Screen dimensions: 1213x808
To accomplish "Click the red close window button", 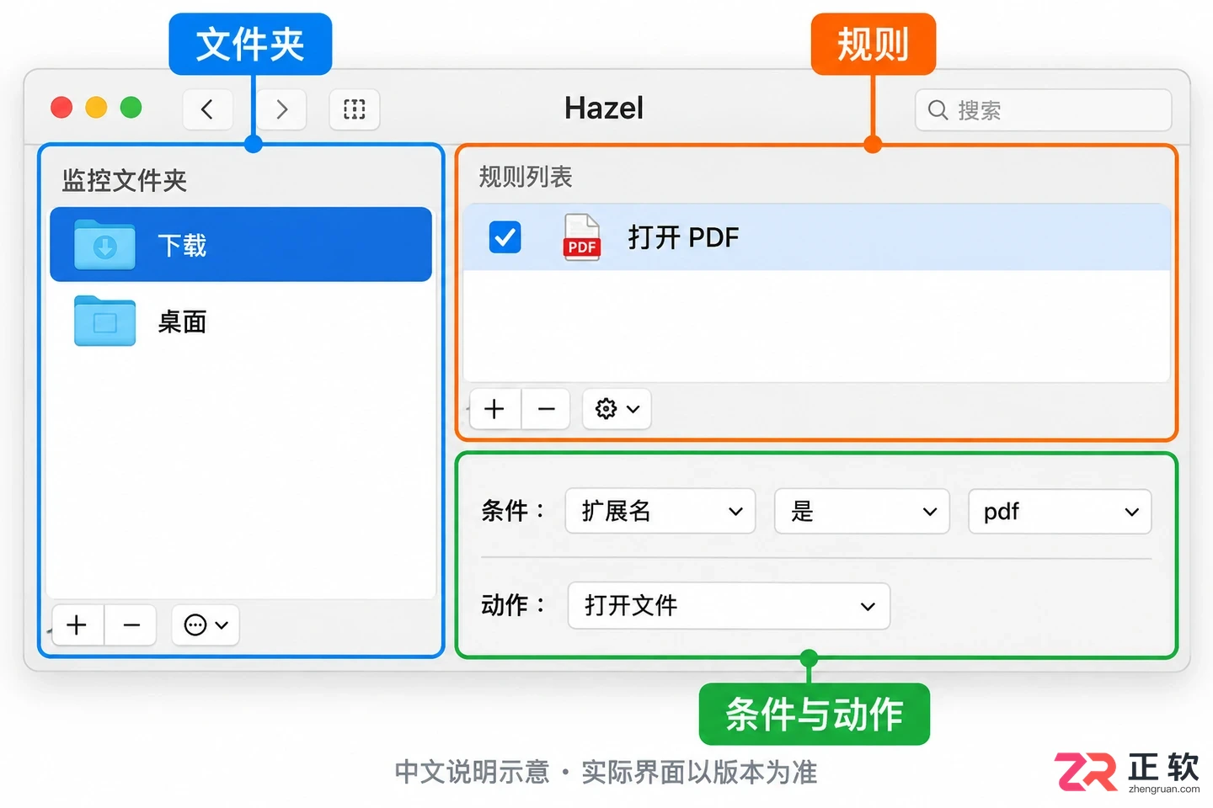I will [x=61, y=108].
